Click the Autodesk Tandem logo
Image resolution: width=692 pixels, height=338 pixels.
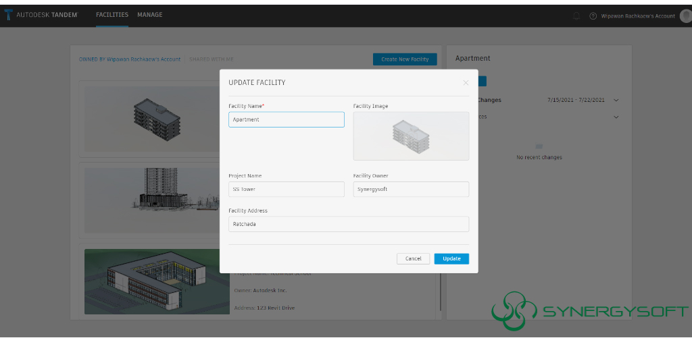click(41, 15)
